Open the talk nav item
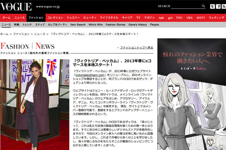Viewport: 226px width, 150px height. [x=161, y=18]
